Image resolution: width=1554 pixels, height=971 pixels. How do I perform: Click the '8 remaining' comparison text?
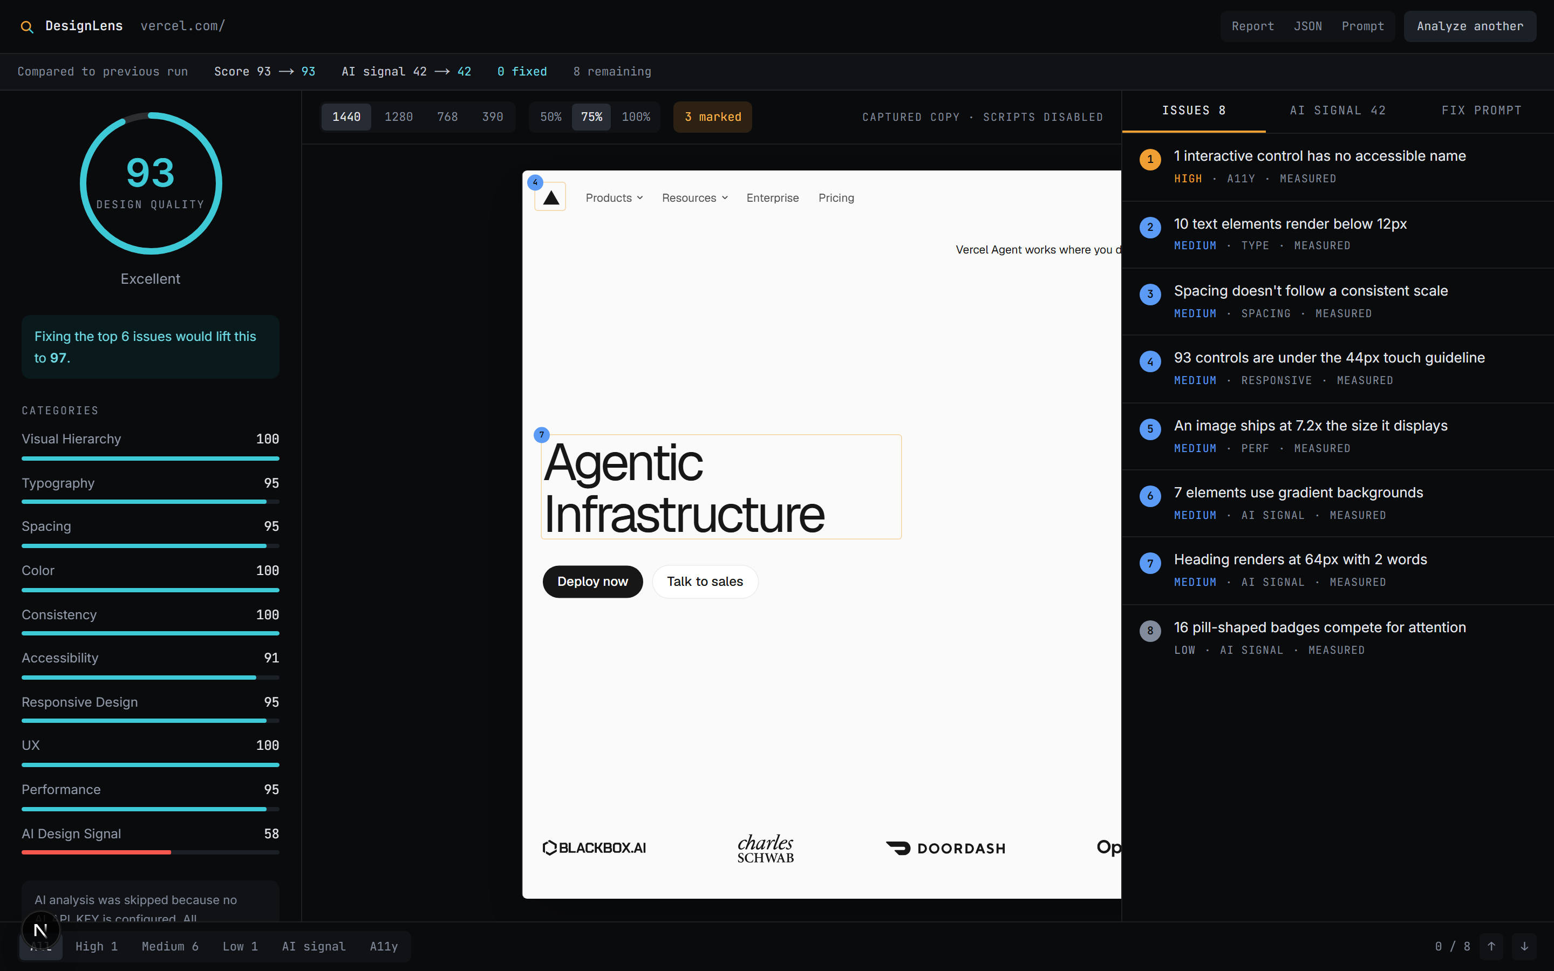(612, 71)
